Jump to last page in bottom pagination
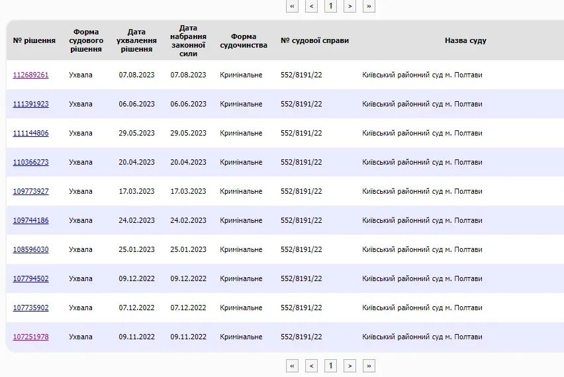This screenshot has height=377, width=564. coord(369,365)
